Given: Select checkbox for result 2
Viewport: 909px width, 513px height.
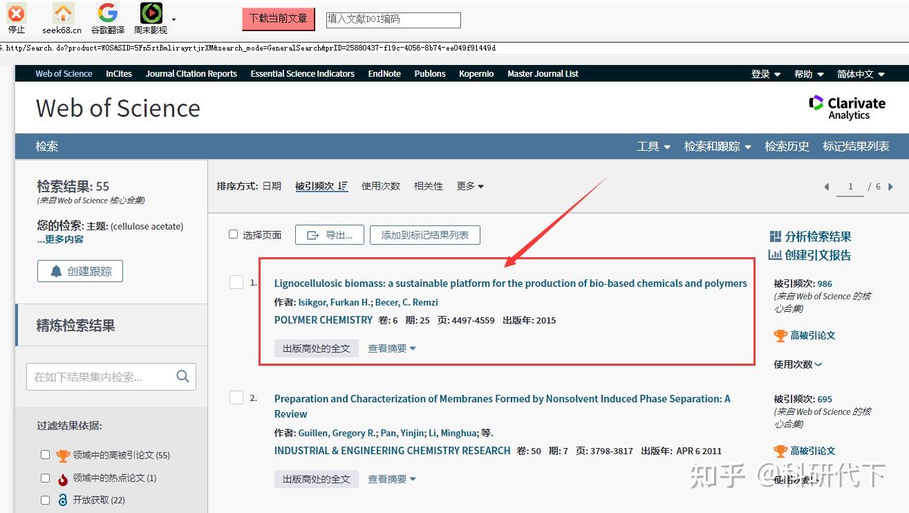Looking at the screenshot, I should tap(236, 398).
